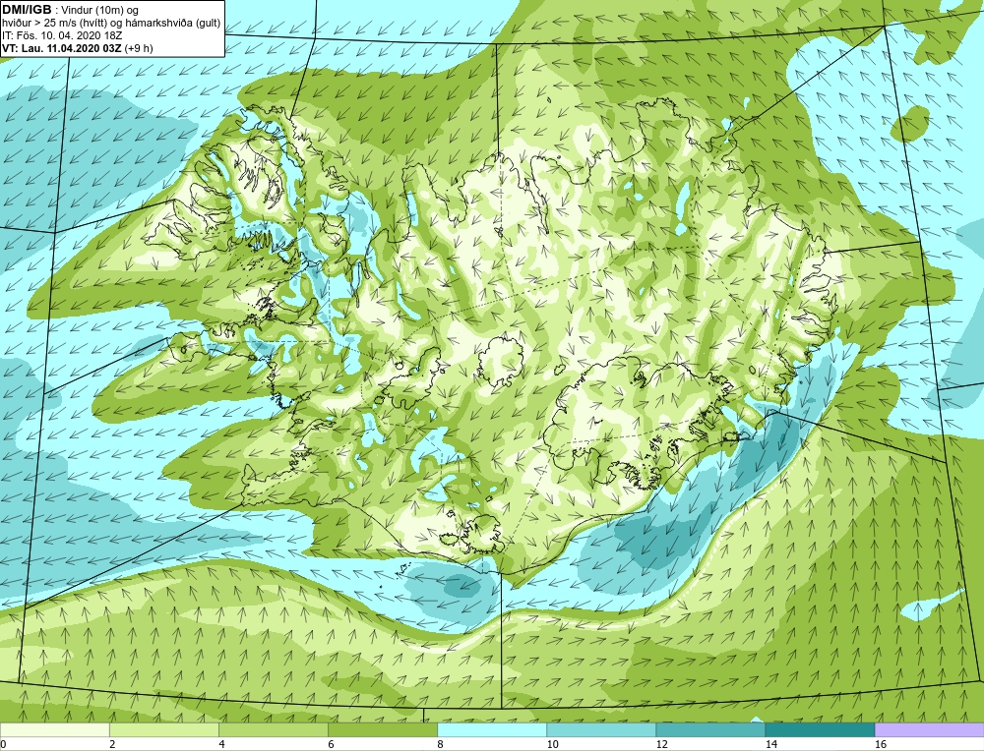The height and width of the screenshot is (751, 984).
Task: Click the 12–14 m/s teal legend swatch
Action: click(709, 729)
